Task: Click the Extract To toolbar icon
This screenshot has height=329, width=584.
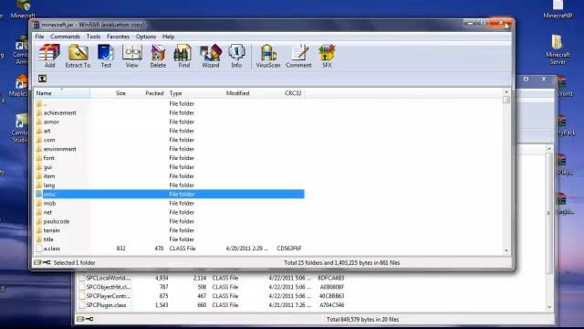Action: (78, 56)
